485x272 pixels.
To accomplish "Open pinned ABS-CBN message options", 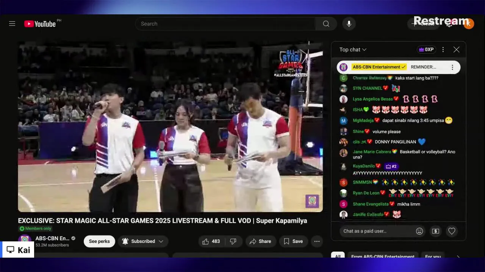I will point(452,67).
